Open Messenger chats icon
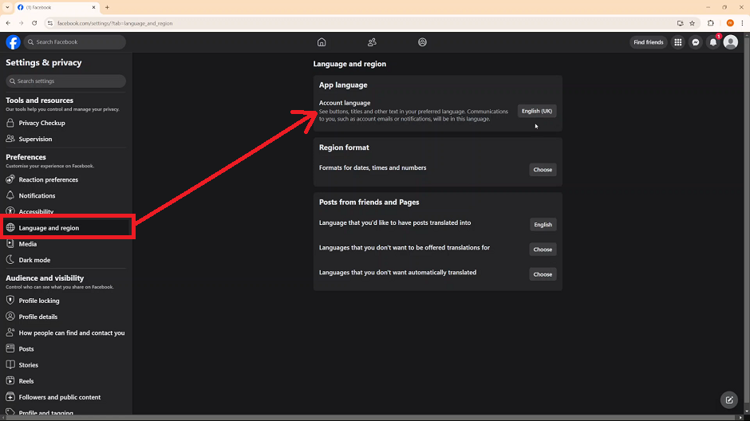750x421 pixels. [696, 42]
